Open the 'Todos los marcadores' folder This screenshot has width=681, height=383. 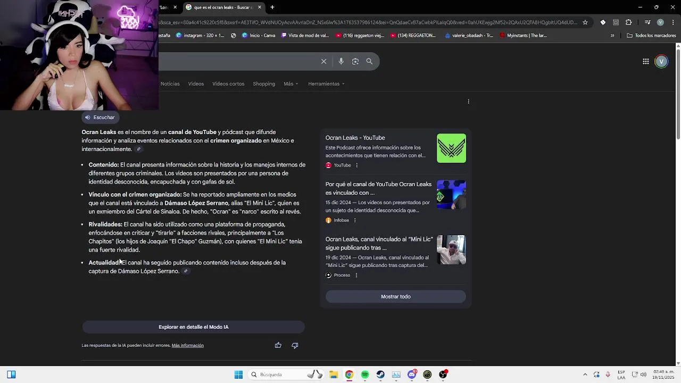[651, 36]
